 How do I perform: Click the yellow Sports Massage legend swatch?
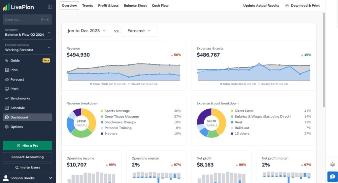[x=102, y=111]
